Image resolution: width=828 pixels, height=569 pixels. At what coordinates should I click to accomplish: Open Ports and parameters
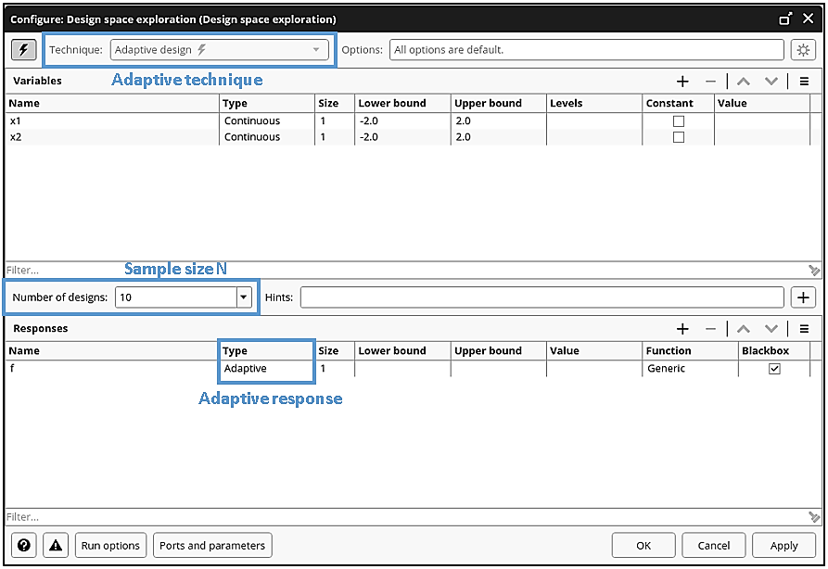pyautogui.click(x=212, y=545)
